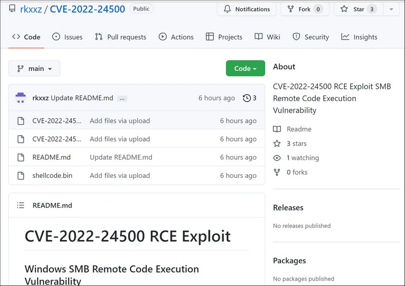Click the shellcode.bin file icon
Viewport: 405px width, 286px height.
(21, 175)
